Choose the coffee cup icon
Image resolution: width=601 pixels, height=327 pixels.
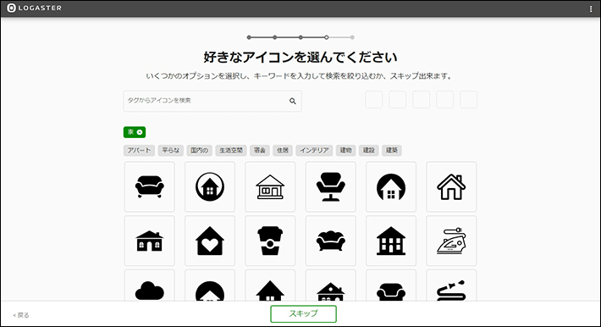point(270,241)
